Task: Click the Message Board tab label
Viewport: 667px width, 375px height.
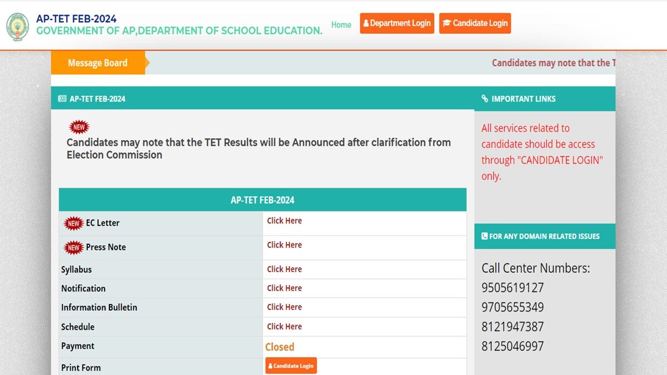Action: (97, 63)
